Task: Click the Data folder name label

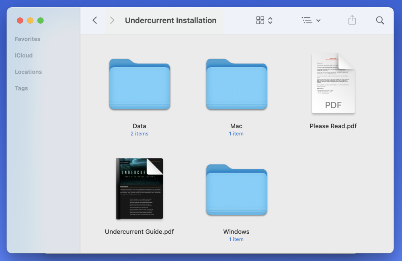Action: tap(139, 126)
